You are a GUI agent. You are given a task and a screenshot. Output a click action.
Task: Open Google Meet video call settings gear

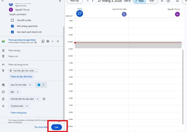coord(48,41)
